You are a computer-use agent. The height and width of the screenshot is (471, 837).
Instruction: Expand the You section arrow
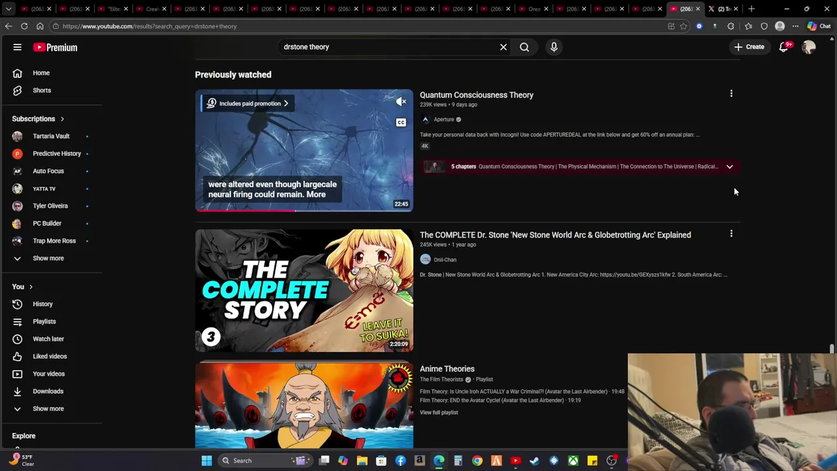coord(31,287)
